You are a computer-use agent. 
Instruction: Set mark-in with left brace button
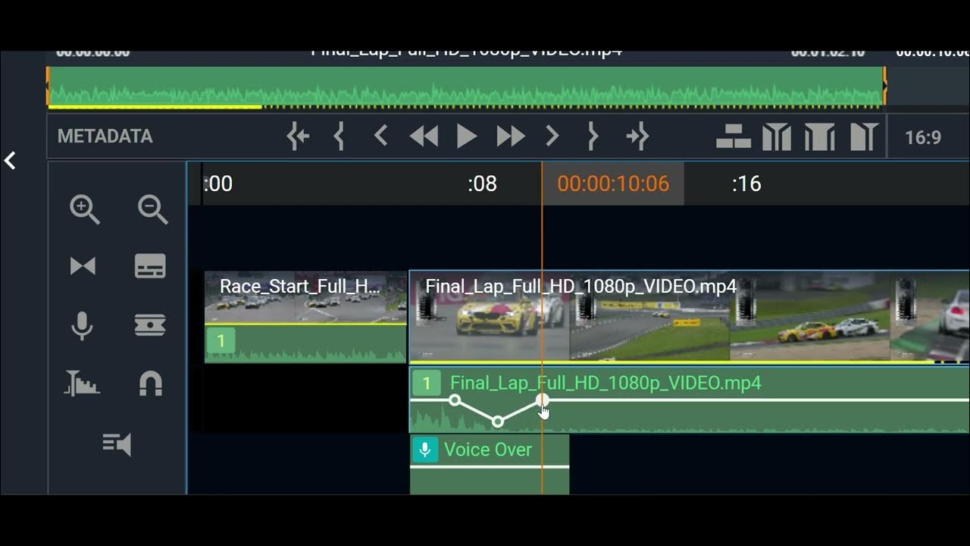point(339,136)
